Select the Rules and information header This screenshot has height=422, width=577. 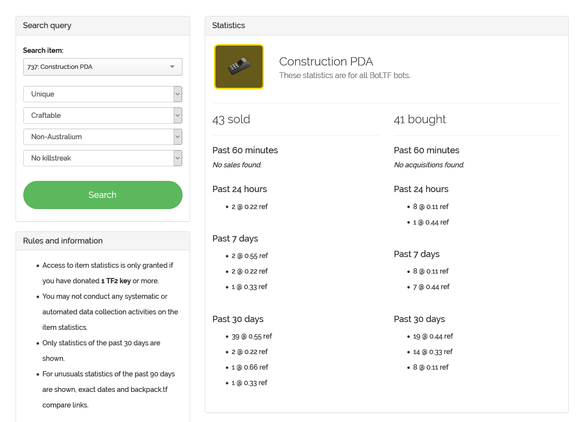(63, 241)
